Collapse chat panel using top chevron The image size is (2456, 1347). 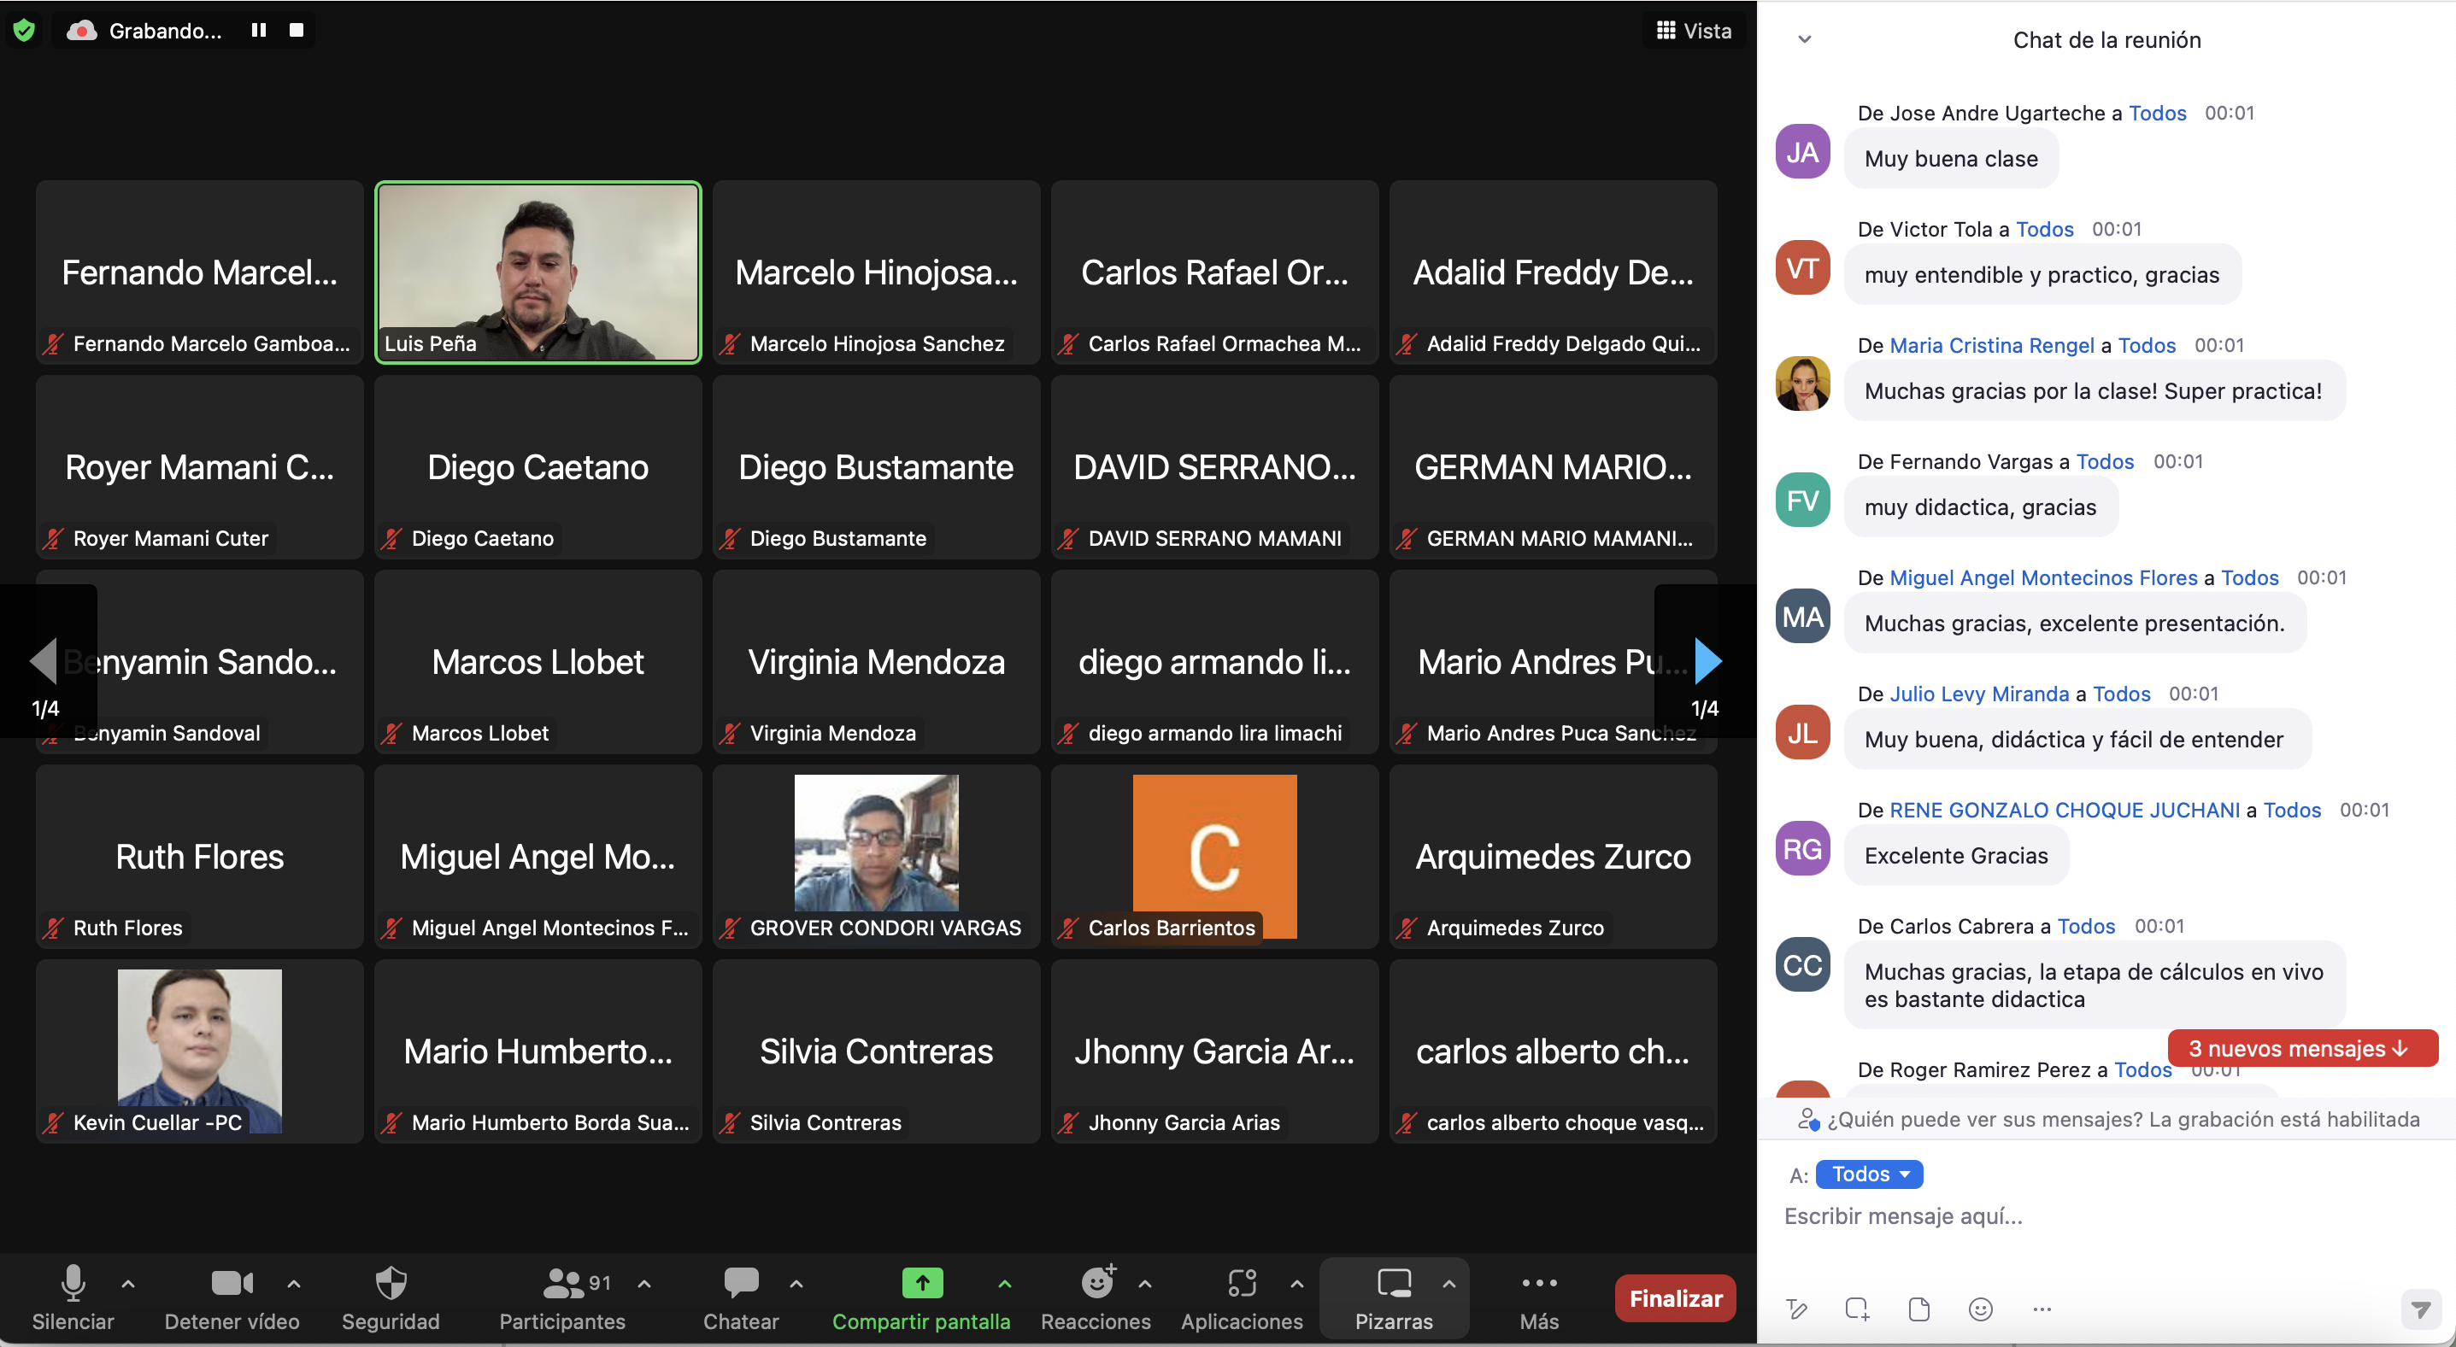tap(1804, 39)
